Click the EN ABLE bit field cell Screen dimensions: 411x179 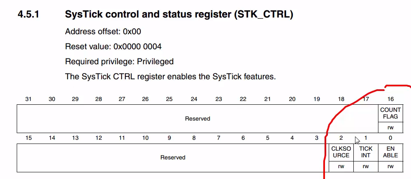[x=390, y=152]
